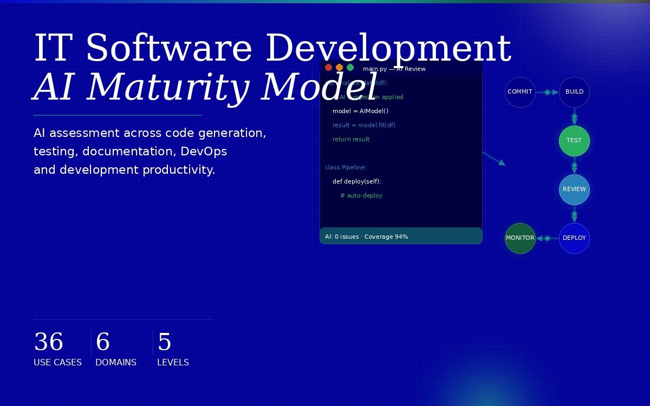650x406 pixels.
Task: Click the "AI Maturity Model" italic title
Action: click(x=205, y=87)
